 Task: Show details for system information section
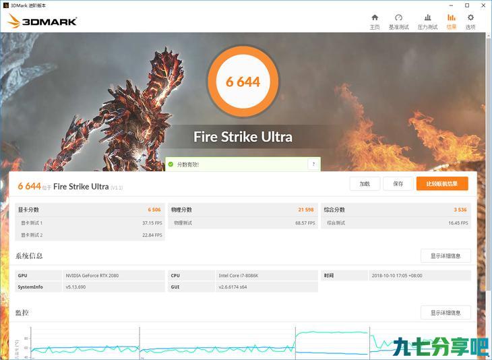tap(445, 256)
